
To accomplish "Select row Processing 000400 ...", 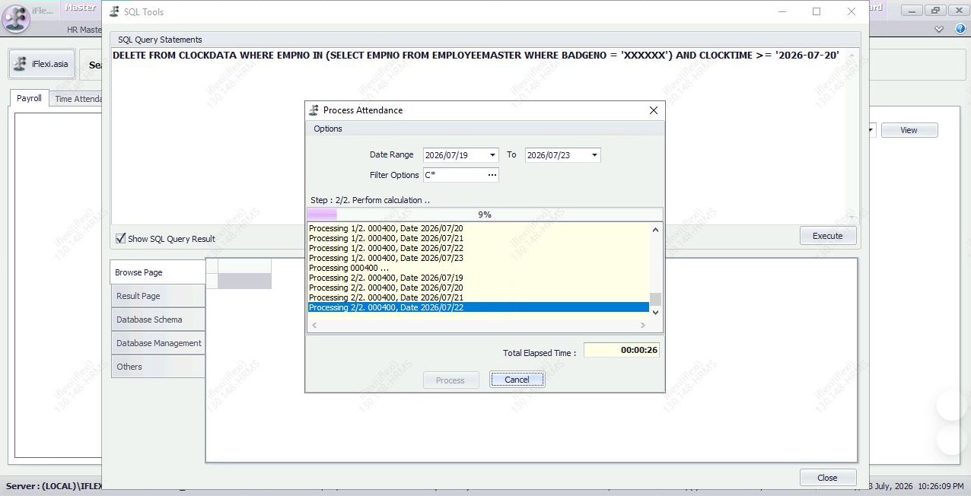I will tap(478, 268).
